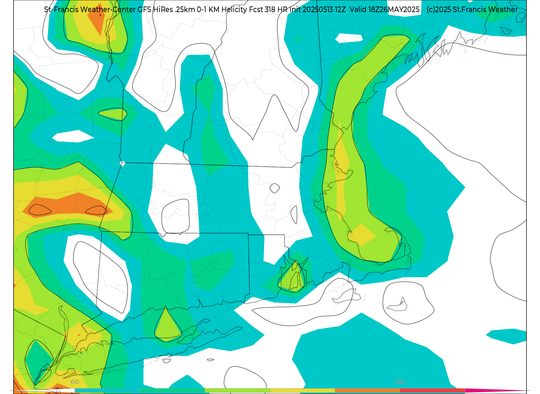
Task: Click the 'Valid 18Z26MAY2025' text
Action: 384,10
